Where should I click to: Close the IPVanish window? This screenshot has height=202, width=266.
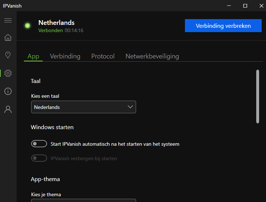pos(261,6)
